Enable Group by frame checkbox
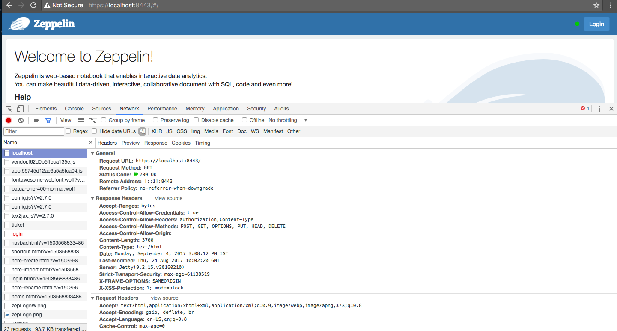 [x=104, y=120]
